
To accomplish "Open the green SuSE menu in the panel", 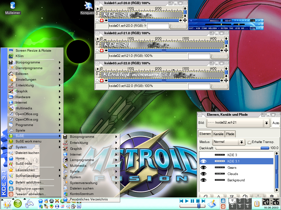I will pyautogui.click(x=18, y=204).
